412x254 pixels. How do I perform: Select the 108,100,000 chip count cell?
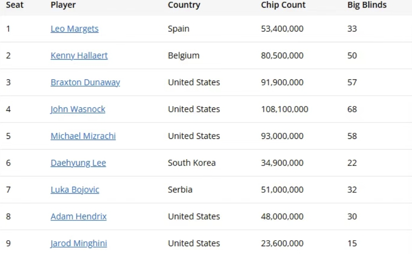coord(284,109)
